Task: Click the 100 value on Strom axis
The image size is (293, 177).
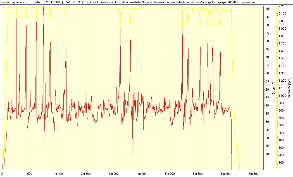Action: coord(268,9)
